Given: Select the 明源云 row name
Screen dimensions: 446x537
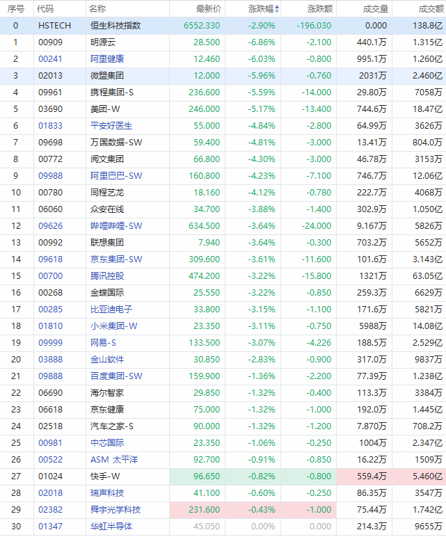Looking at the screenshot, I should click(103, 42).
